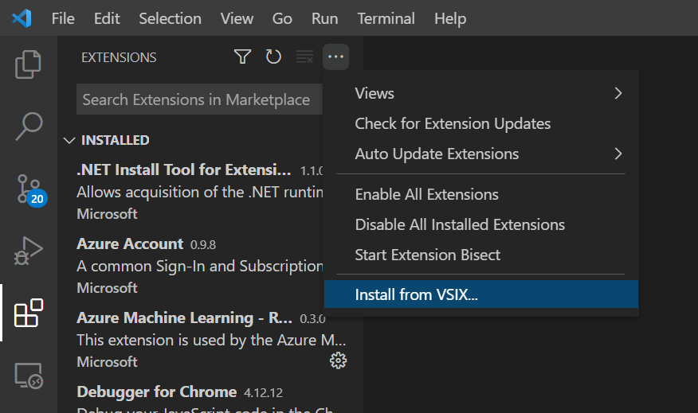Open the Explorer view icon
Image resolution: width=698 pixels, height=413 pixels.
29,64
